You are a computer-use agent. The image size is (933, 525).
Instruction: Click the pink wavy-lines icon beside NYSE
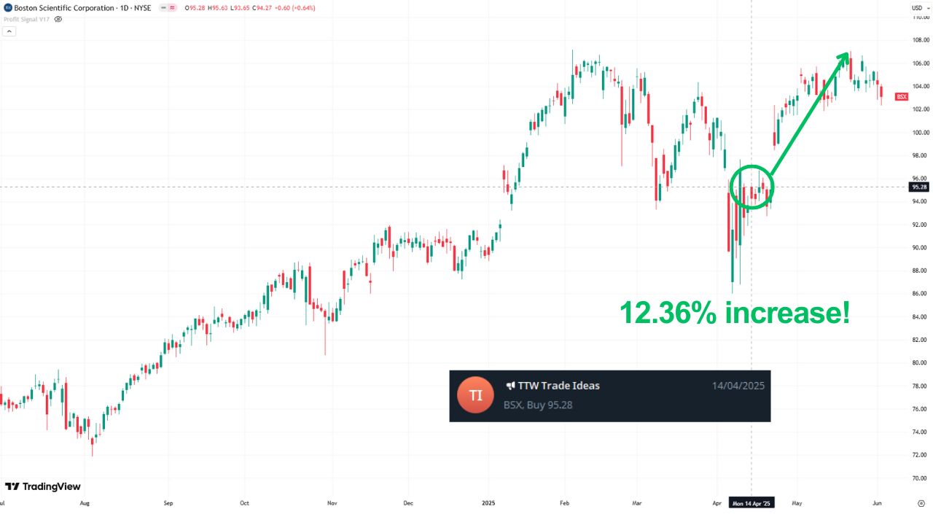tap(171, 8)
